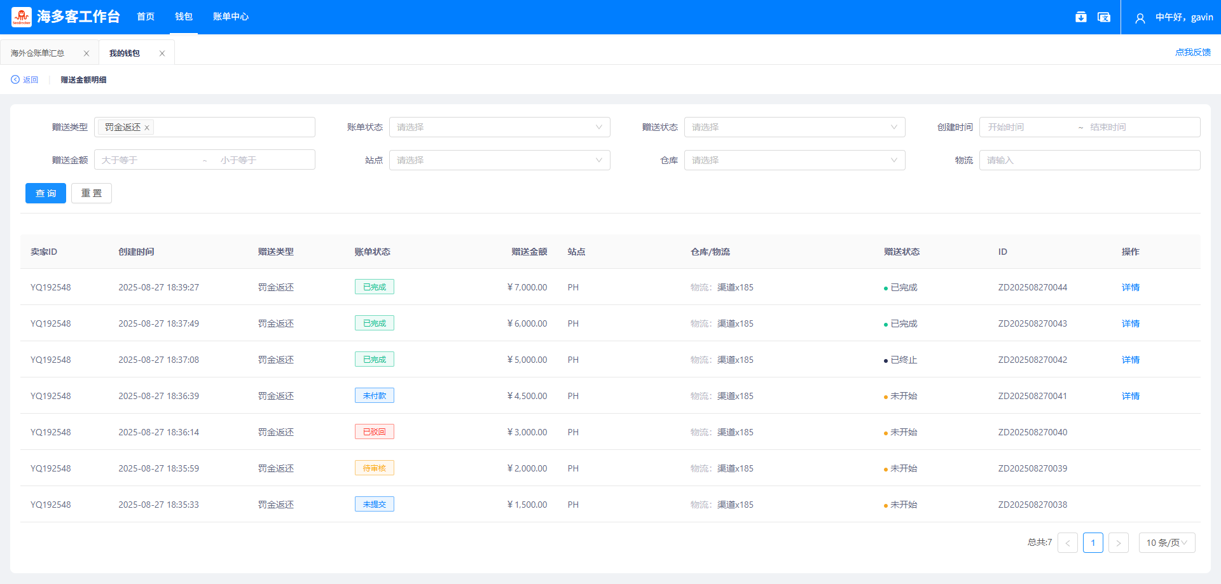Close the 海外仓账单汇总 tab
This screenshot has height=584, width=1221.
click(86, 53)
